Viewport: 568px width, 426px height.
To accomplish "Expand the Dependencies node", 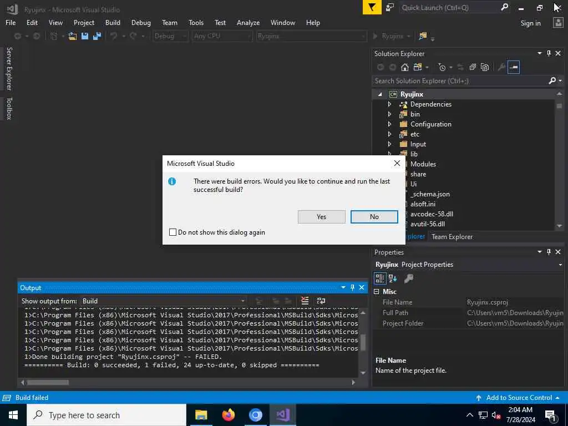I will coord(389,104).
